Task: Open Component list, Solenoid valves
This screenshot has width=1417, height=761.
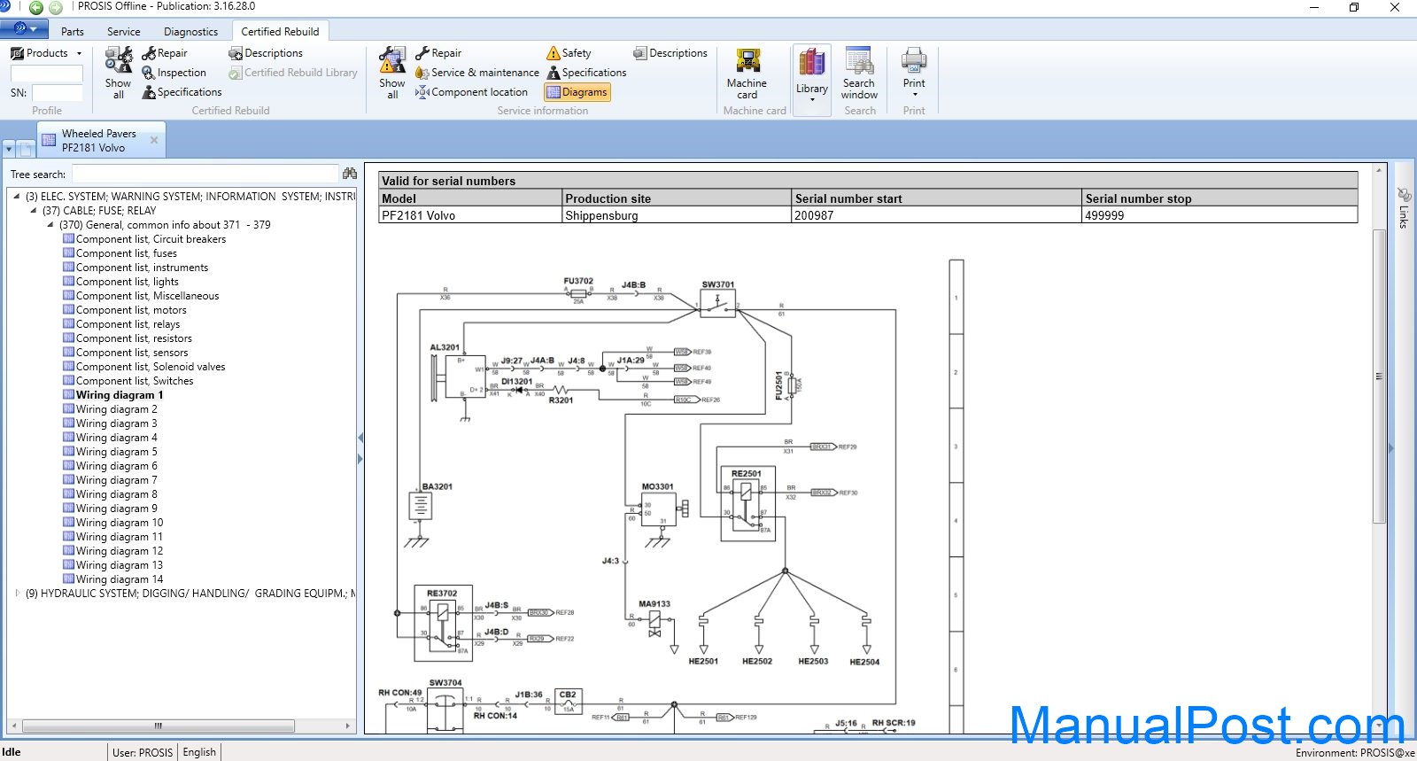Action: click(151, 367)
